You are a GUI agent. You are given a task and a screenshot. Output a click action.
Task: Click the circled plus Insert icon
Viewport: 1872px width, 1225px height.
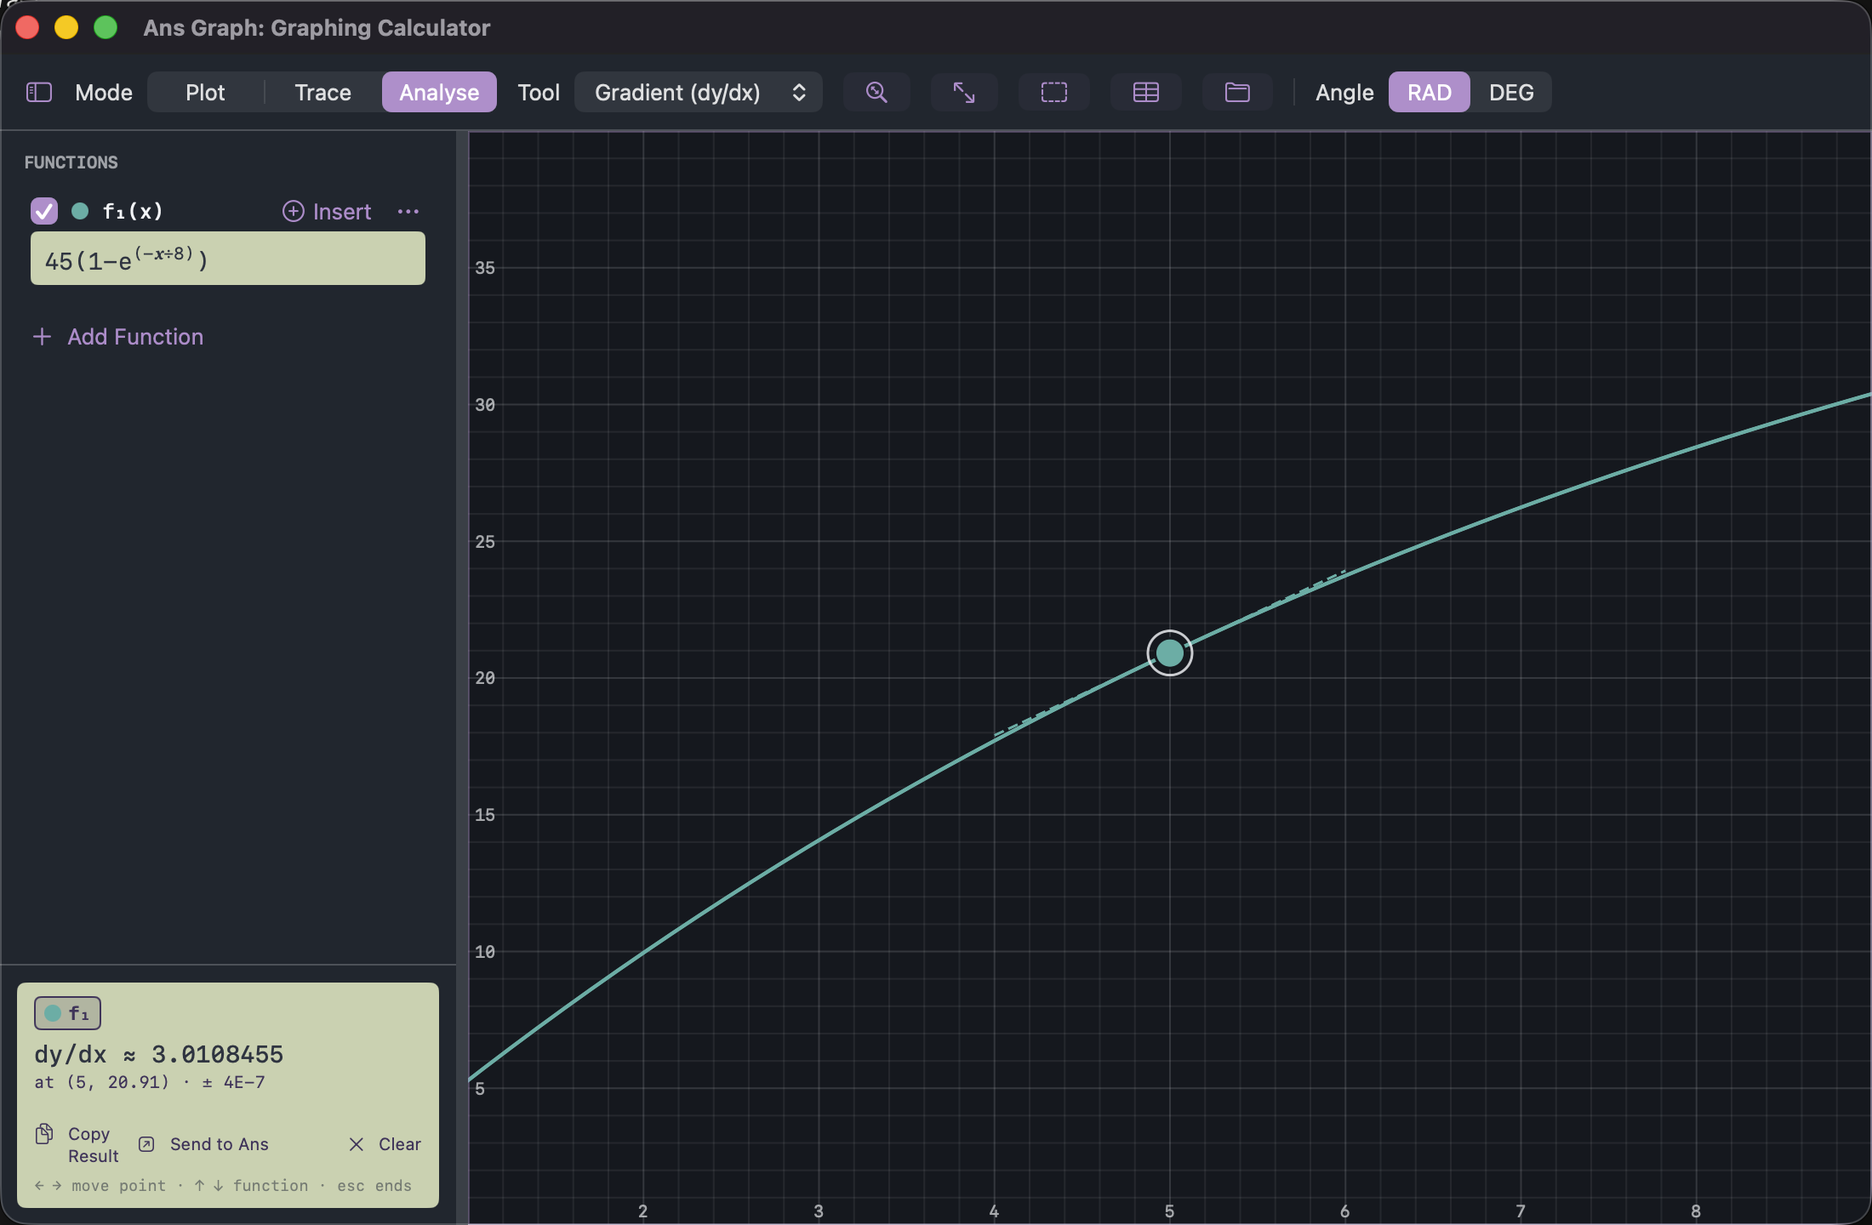click(x=294, y=211)
